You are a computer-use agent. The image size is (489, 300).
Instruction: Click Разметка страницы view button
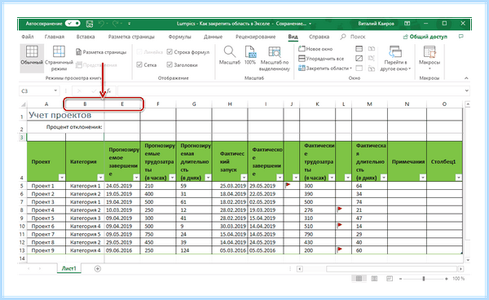click(101, 52)
